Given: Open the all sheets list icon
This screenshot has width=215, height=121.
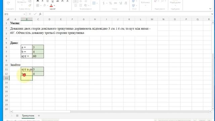Looking at the screenshot, I should pos(17,116).
